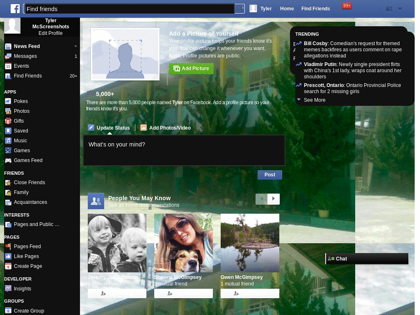
Task: Click the Create Page plus icon
Action: [8, 266]
